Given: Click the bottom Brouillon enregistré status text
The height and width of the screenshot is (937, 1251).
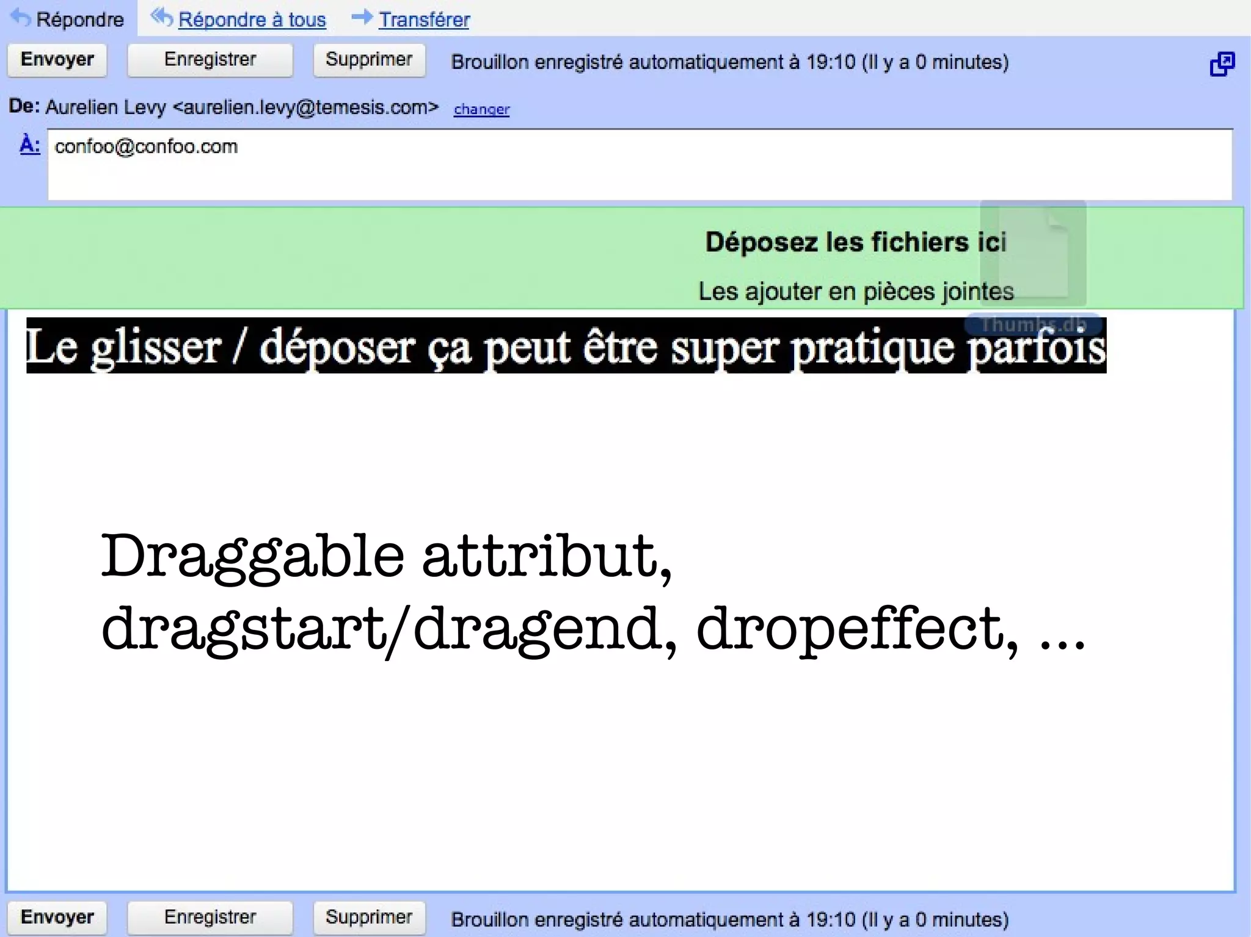Looking at the screenshot, I should tap(730, 919).
